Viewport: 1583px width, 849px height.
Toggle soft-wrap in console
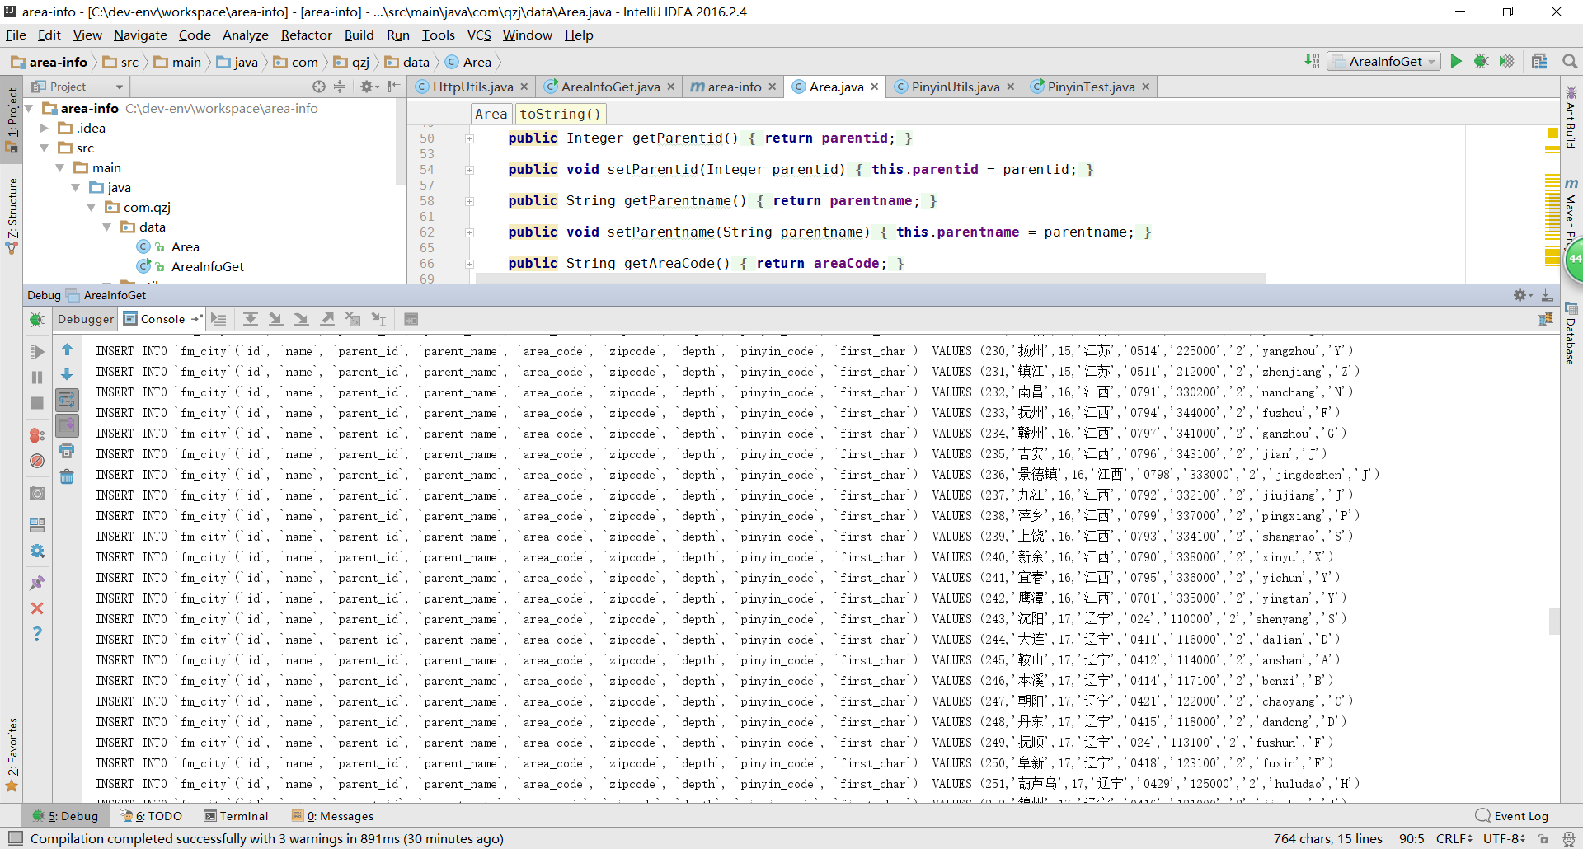point(68,400)
